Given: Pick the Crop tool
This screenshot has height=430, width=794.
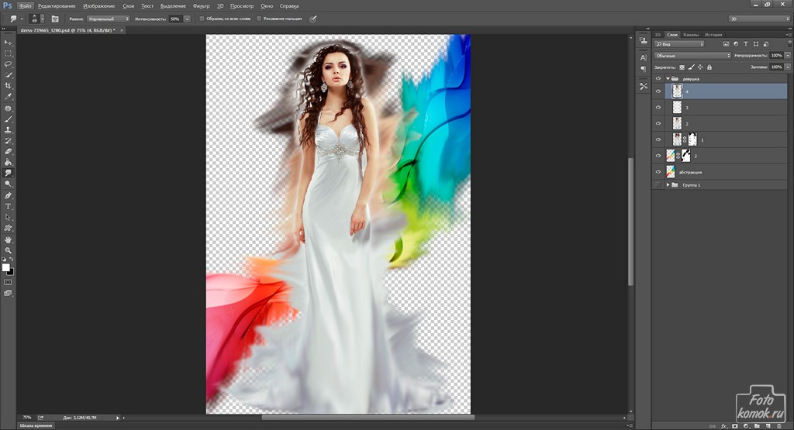Looking at the screenshot, I should [9, 86].
